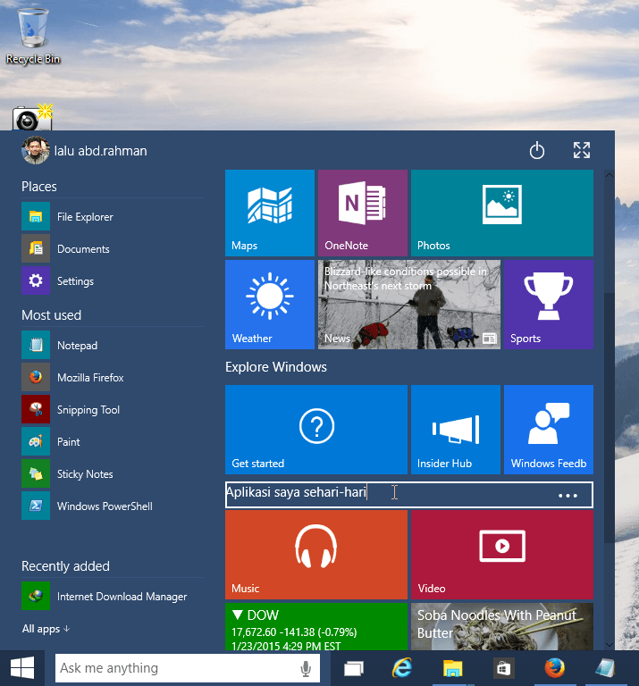
Task: Launch Notepad from Most used
Action: [112, 345]
